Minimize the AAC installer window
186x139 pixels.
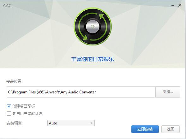[x=173, y=5]
